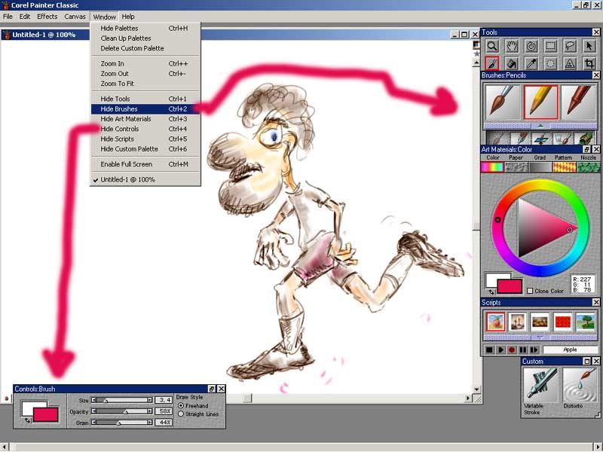603x452 pixels.
Task: Select Freehand draw style
Action: 181,406
